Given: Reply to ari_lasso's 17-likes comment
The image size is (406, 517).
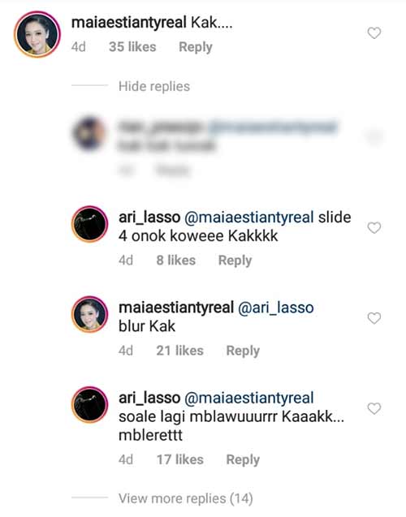Looking at the screenshot, I should pyautogui.click(x=243, y=460).
